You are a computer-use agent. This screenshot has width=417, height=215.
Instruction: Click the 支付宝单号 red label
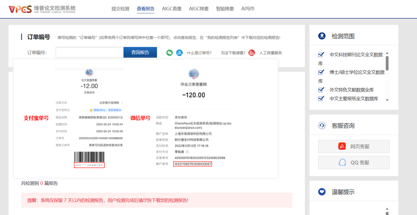[x=36, y=118]
